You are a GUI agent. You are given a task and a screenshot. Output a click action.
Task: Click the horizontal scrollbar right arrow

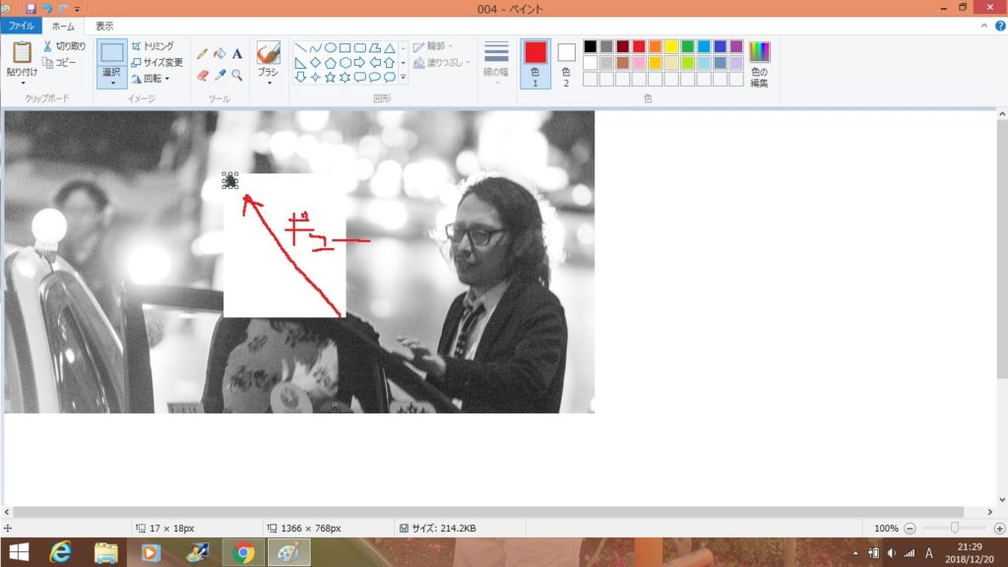click(990, 512)
